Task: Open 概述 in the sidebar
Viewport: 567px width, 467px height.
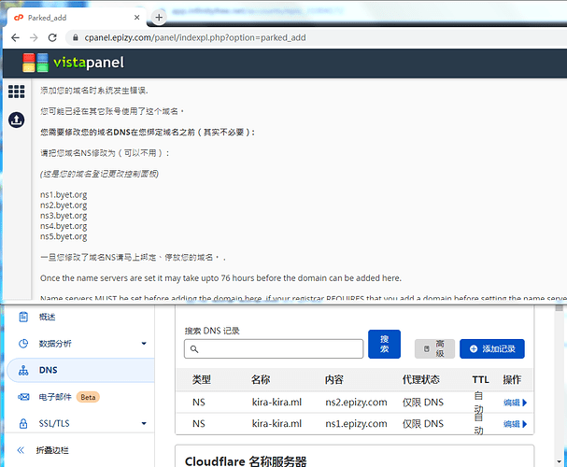Action: pos(49,317)
